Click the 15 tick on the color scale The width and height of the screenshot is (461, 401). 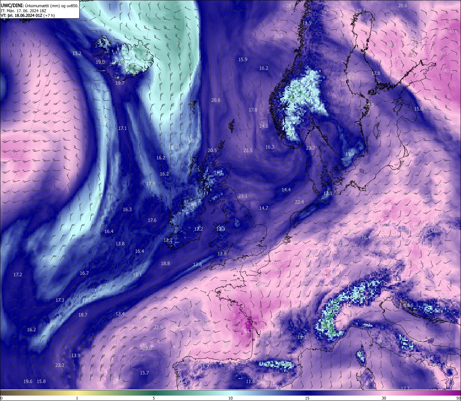307,398
